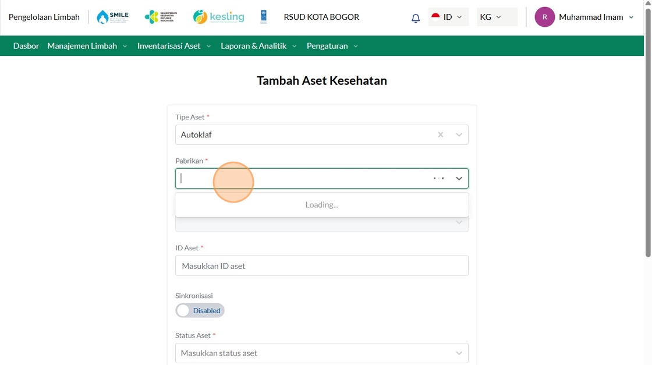This screenshot has width=652, height=365.
Task: Open the Manajemen Limbah menu
Action: click(87, 45)
